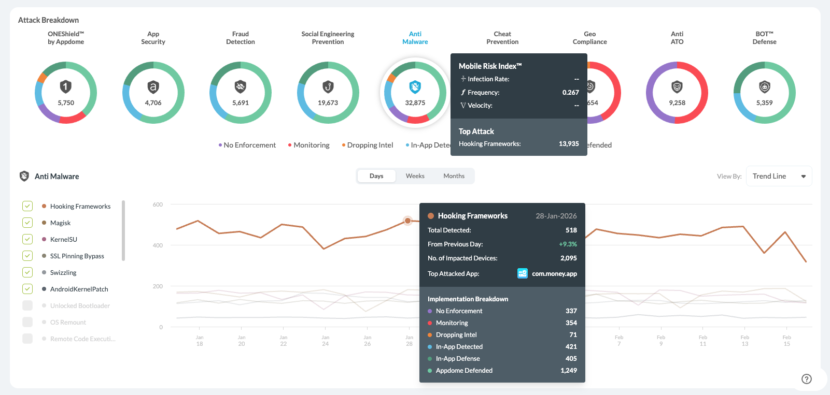
Task: Uncheck the Hooking Frameworks checkbox
Action: coord(27,206)
